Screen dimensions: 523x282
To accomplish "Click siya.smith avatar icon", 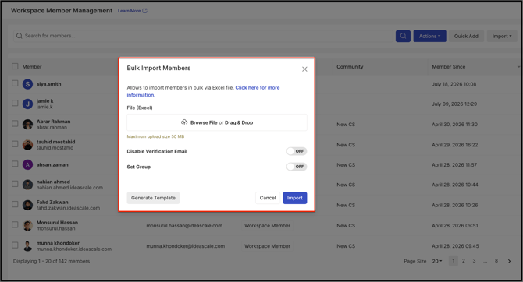I will click(27, 84).
